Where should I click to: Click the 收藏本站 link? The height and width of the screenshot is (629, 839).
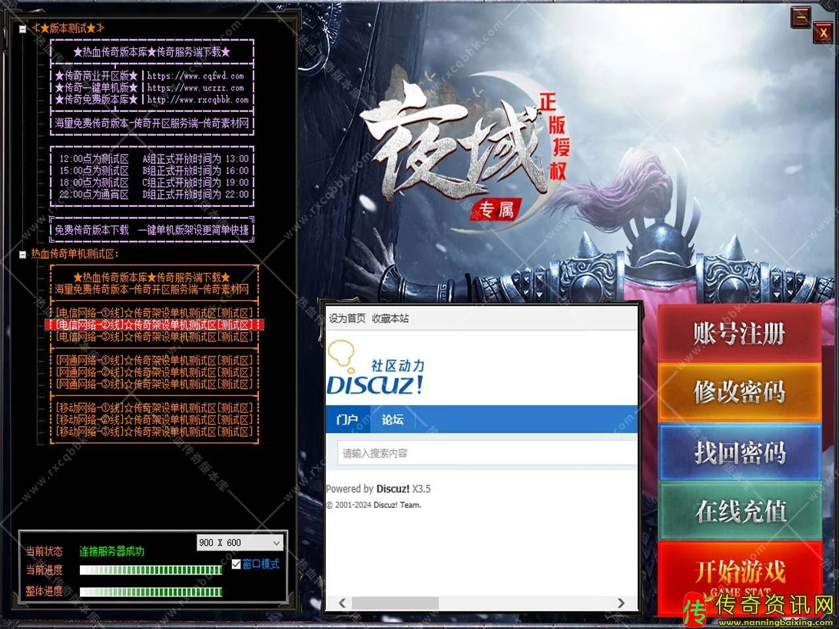coord(390,318)
